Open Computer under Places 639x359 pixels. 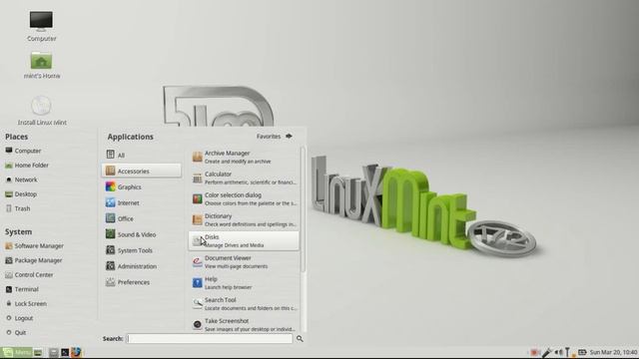pyautogui.click(x=23, y=151)
